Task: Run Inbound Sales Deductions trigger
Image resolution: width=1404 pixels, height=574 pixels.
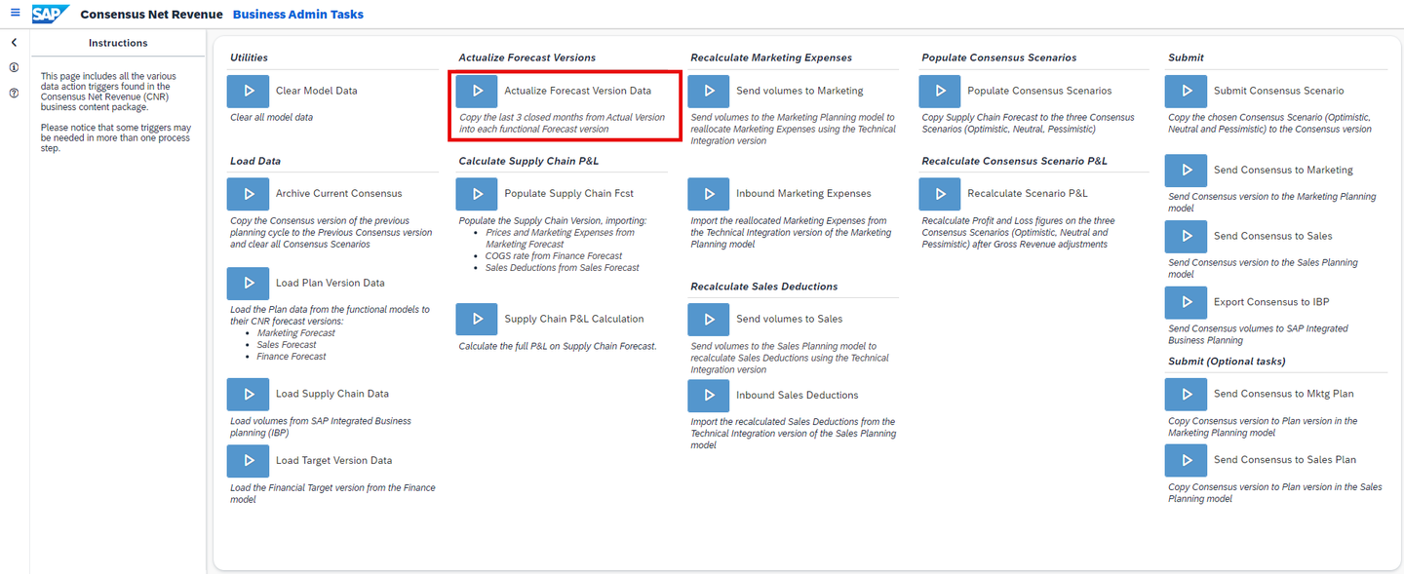Action: tap(709, 395)
